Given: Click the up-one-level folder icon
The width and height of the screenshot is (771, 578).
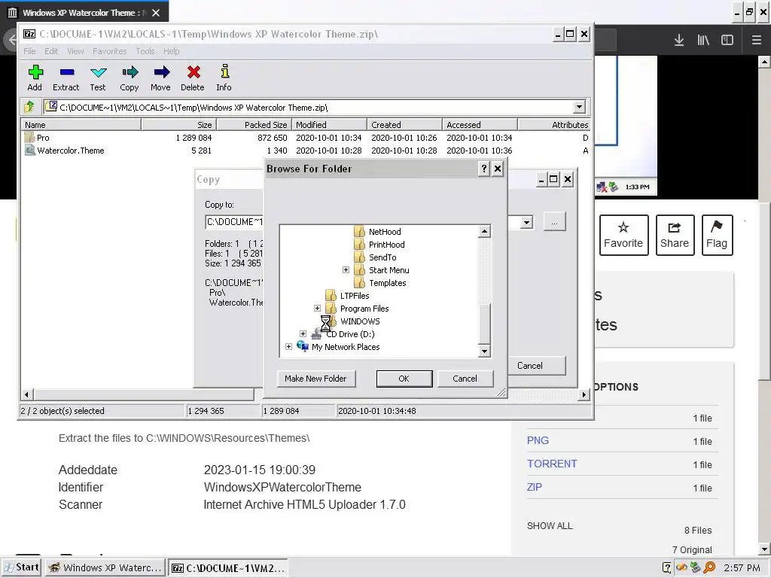Looking at the screenshot, I should [29, 107].
